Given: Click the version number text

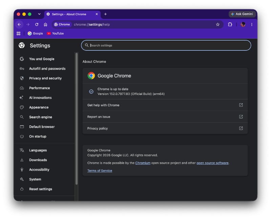Looking at the screenshot, I should pos(131,94).
